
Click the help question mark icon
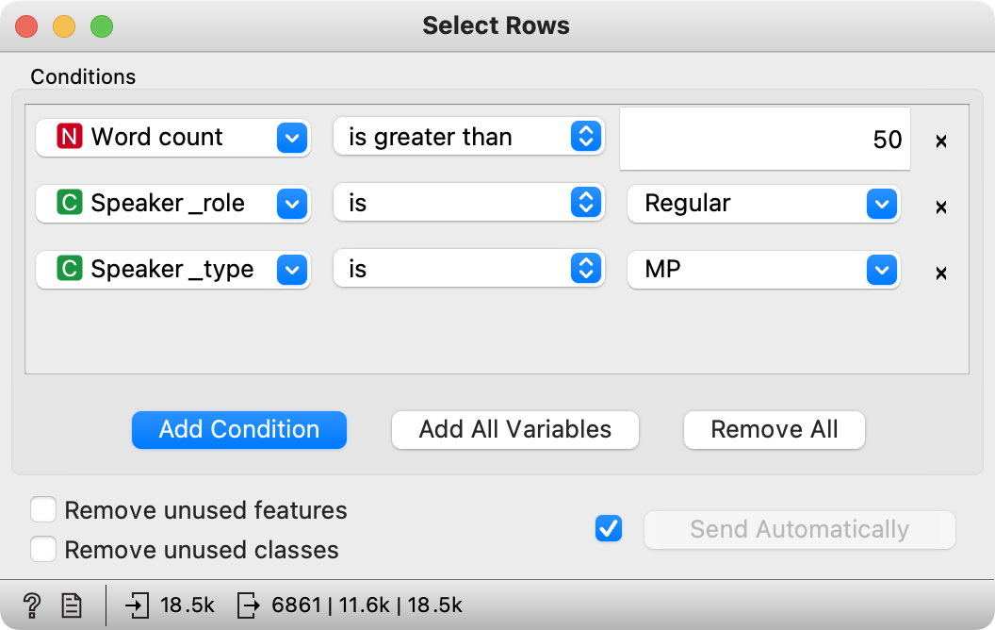[x=32, y=605]
